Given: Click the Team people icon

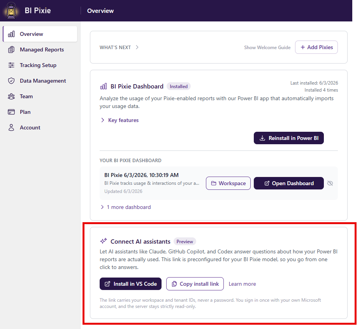Looking at the screenshot, I should click(x=11, y=96).
